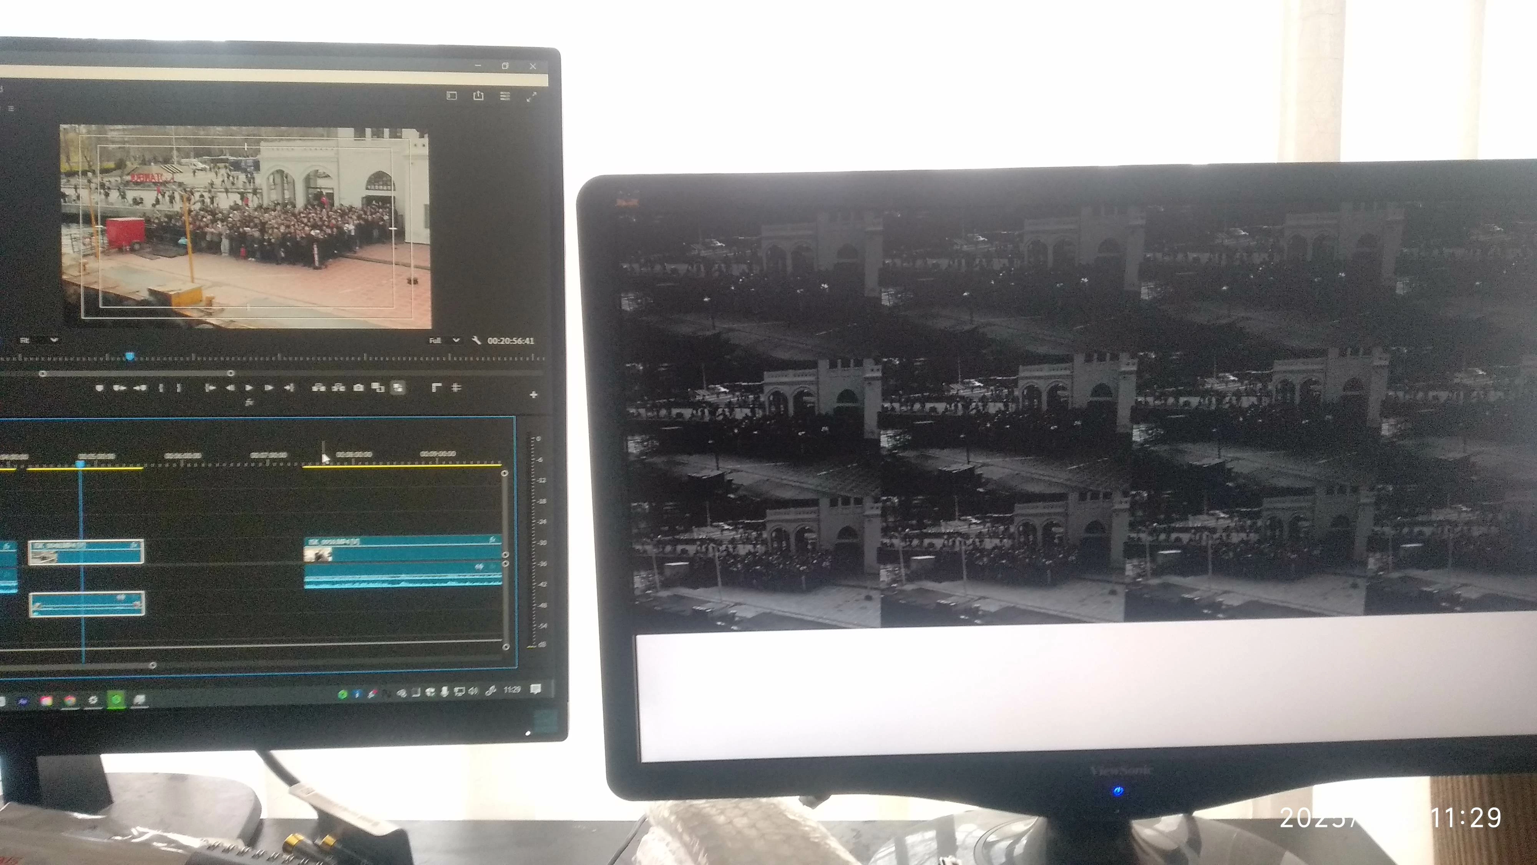Open workspaces menu icon at top right
The width and height of the screenshot is (1537, 865).
pos(505,95)
